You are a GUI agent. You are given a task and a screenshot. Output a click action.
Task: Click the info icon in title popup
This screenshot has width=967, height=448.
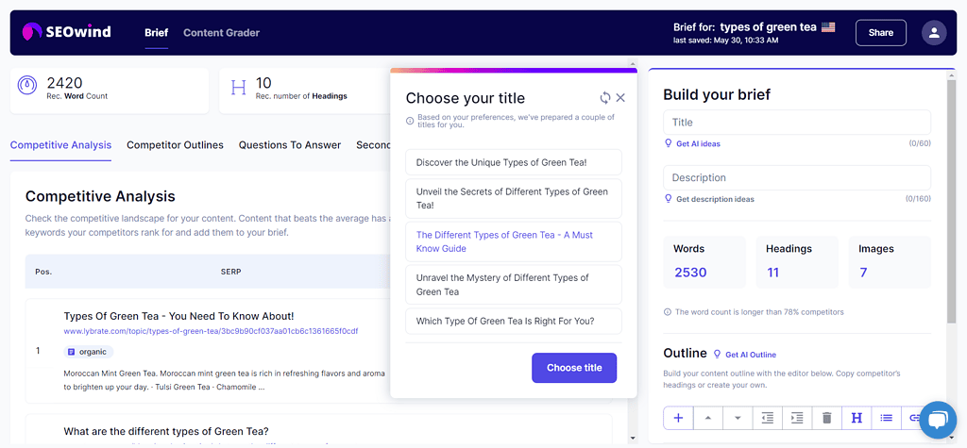(x=410, y=121)
